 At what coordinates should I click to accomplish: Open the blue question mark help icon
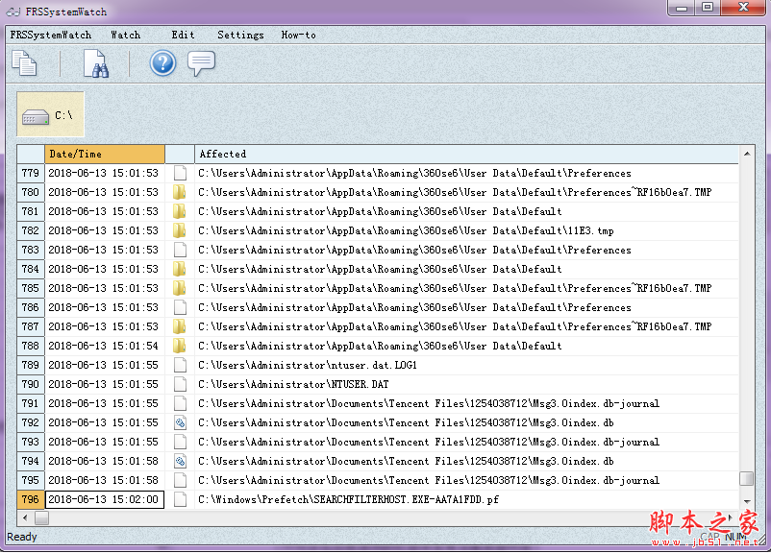(x=162, y=63)
